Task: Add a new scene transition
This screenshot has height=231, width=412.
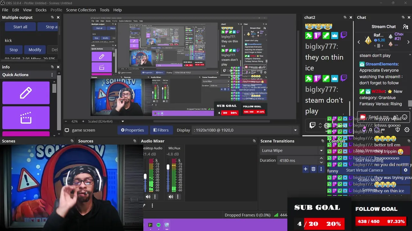Action: [x=305, y=169]
